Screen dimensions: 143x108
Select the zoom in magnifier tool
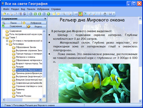pyautogui.click(x=90, y=14)
